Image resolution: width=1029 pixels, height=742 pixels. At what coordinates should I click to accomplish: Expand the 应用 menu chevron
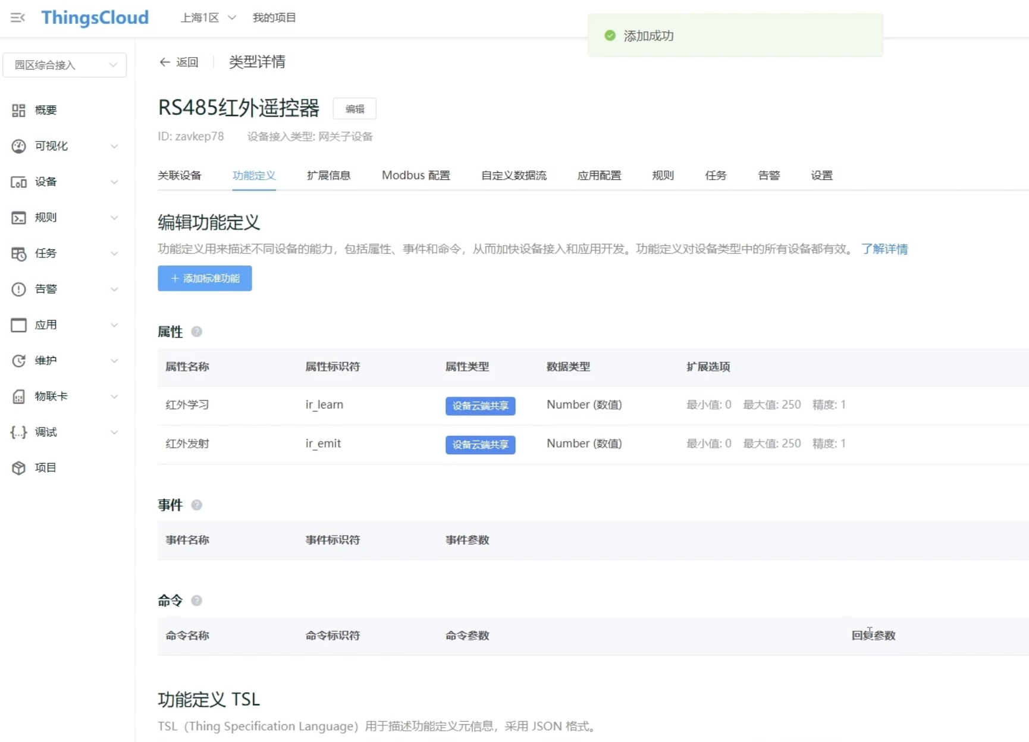[114, 325]
